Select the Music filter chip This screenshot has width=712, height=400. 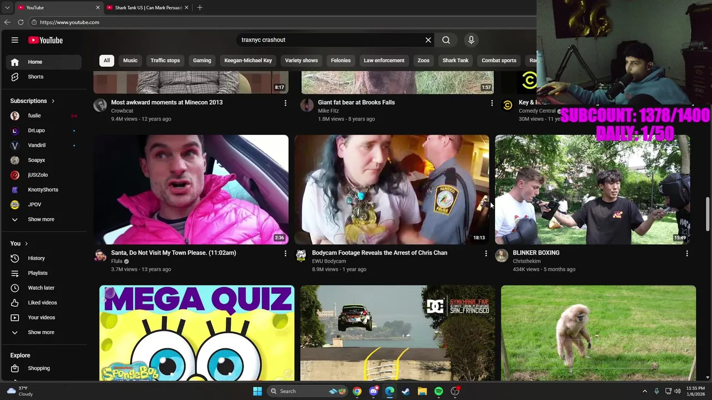130,61
